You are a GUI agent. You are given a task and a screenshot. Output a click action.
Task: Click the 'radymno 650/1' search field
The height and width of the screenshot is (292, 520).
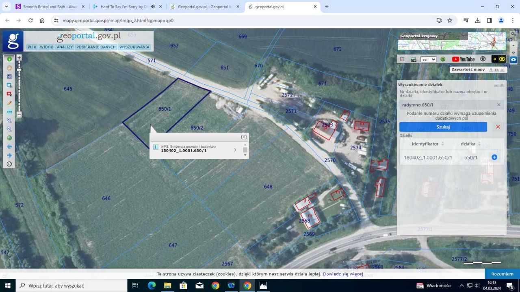[x=447, y=105]
